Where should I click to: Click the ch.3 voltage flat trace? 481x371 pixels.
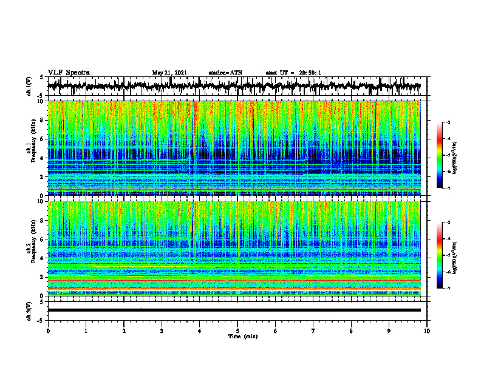234,310
